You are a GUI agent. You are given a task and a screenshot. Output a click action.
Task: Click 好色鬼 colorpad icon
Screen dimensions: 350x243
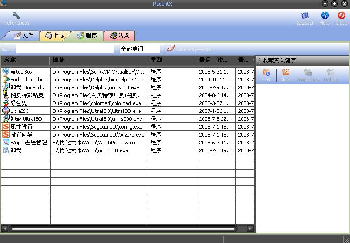pyautogui.click(x=6, y=103)
